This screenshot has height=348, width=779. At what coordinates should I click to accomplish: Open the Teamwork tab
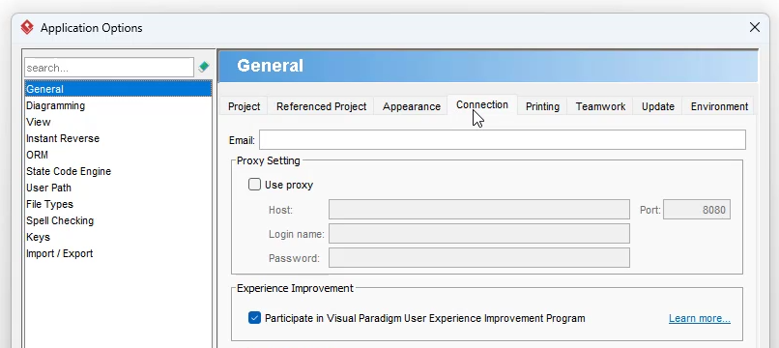pyautogui.click(x=600, y=106)
